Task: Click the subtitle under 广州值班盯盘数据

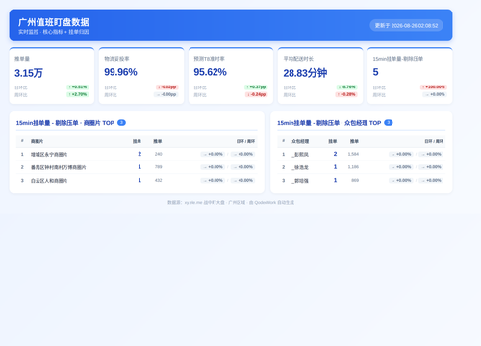Action: pyautogui.click(x=54, y=32)
